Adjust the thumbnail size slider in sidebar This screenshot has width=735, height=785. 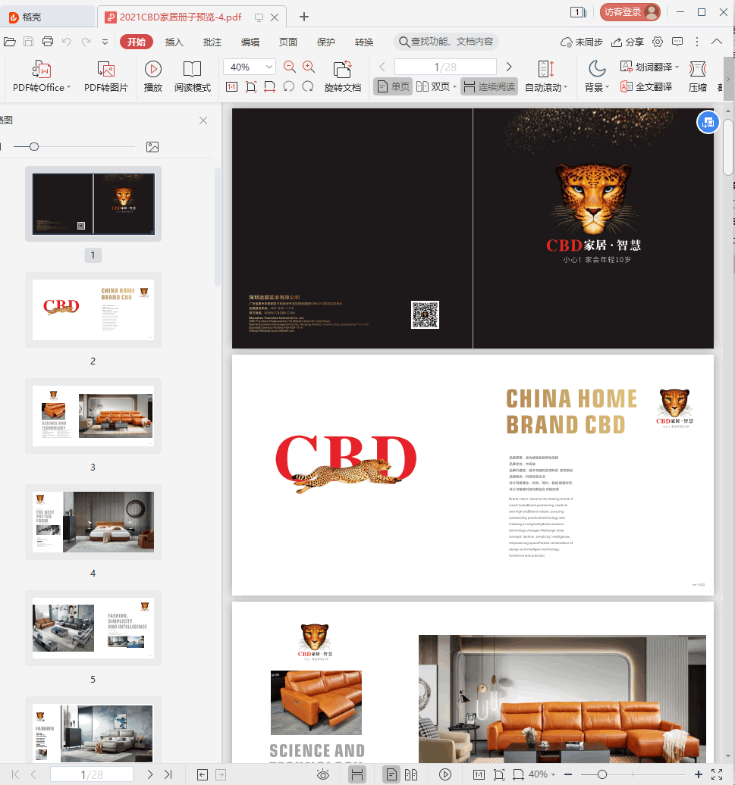point(34,147)
